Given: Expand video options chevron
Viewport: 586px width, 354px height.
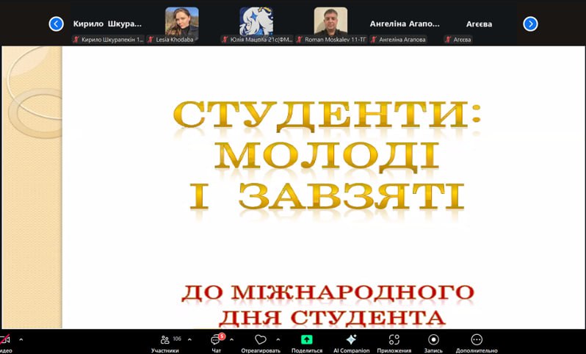Looking at the screenshot, I should click(21, 340).
